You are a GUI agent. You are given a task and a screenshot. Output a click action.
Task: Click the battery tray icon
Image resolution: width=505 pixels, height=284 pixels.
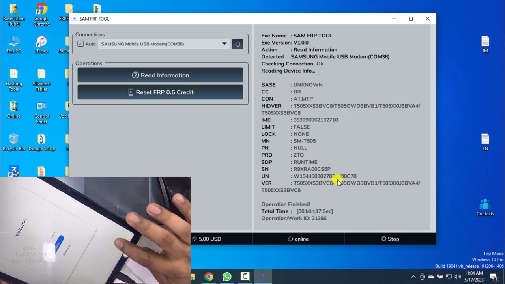point(440,277)
